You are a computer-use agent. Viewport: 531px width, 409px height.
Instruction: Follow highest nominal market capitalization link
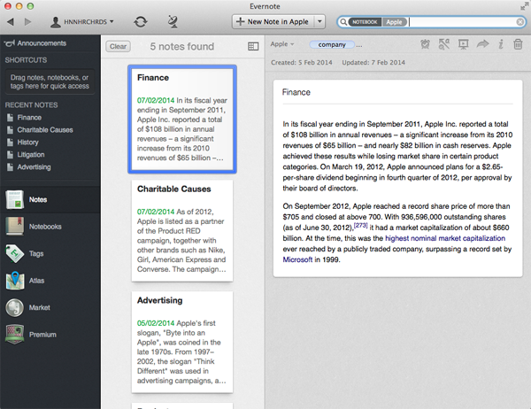point(445,238)
